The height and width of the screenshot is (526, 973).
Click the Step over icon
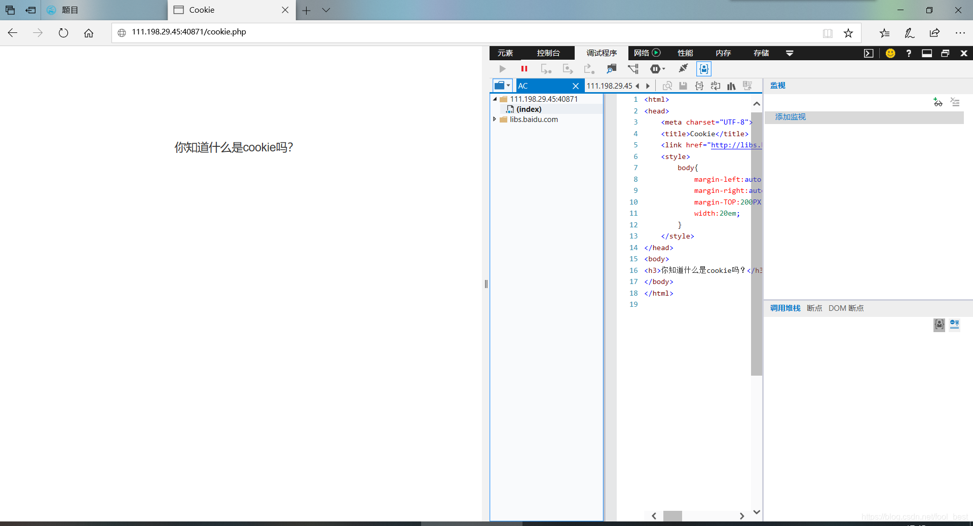pos(568,69)
